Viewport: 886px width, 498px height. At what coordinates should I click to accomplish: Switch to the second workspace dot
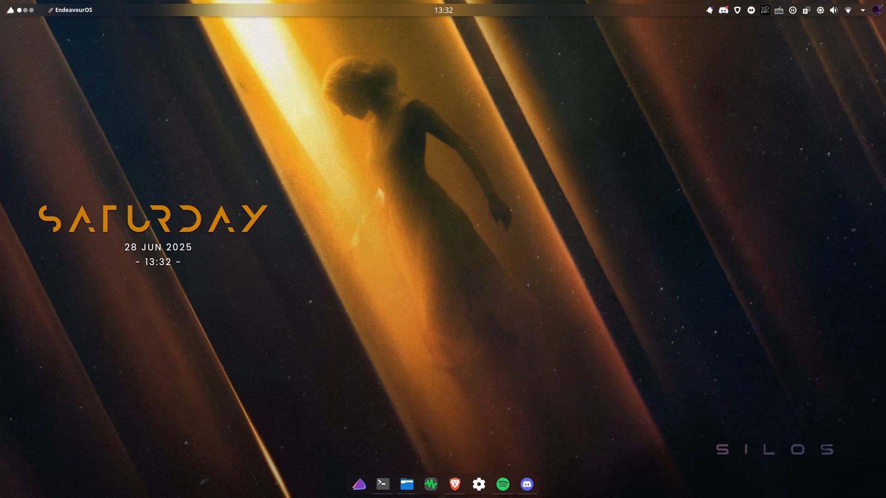click(25, 10)
